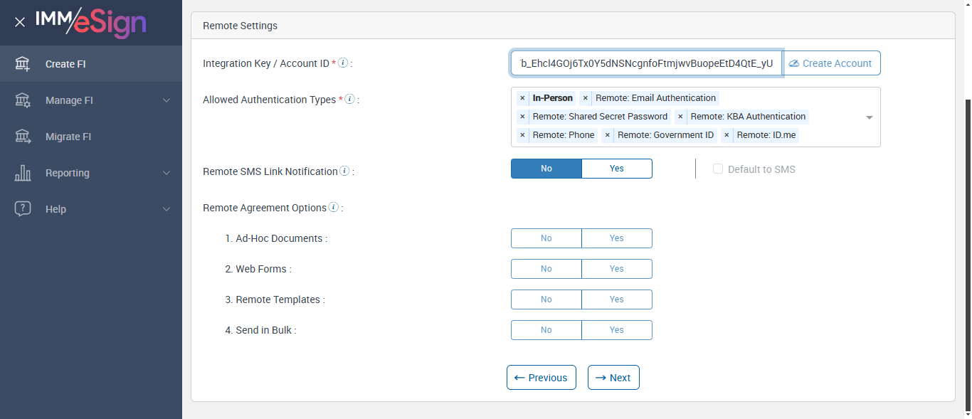Remove the In-Person authentication tag
Viewport: 972px width, 419px height.
(x=522, y=98)
